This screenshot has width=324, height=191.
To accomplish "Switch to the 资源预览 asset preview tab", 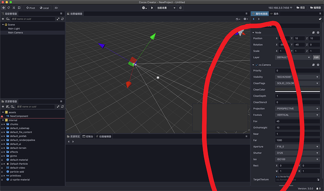I will (73, 136).
